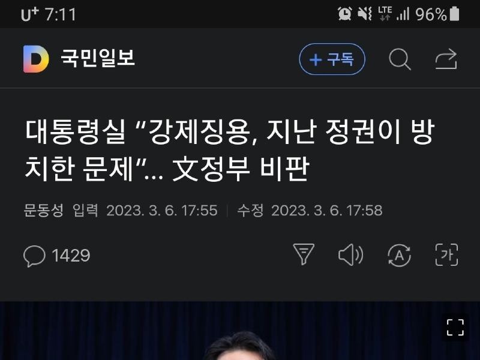Share this article via share icon
Screen dimensions: 480x360
446,59
